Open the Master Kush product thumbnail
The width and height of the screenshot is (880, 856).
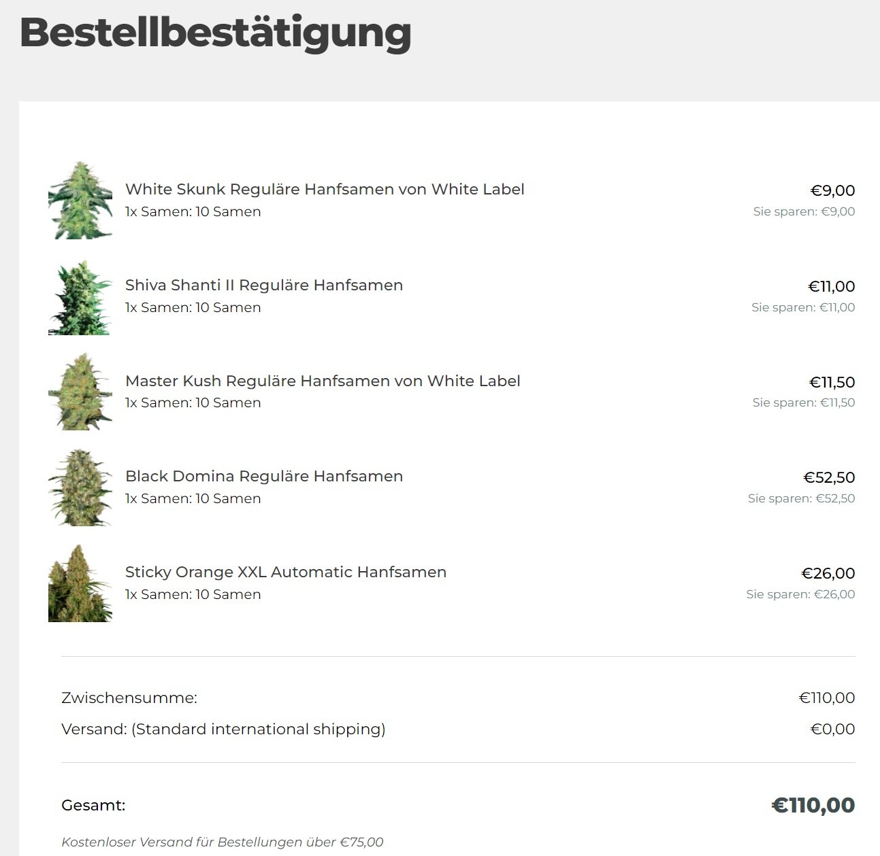(x=80, y=392)
